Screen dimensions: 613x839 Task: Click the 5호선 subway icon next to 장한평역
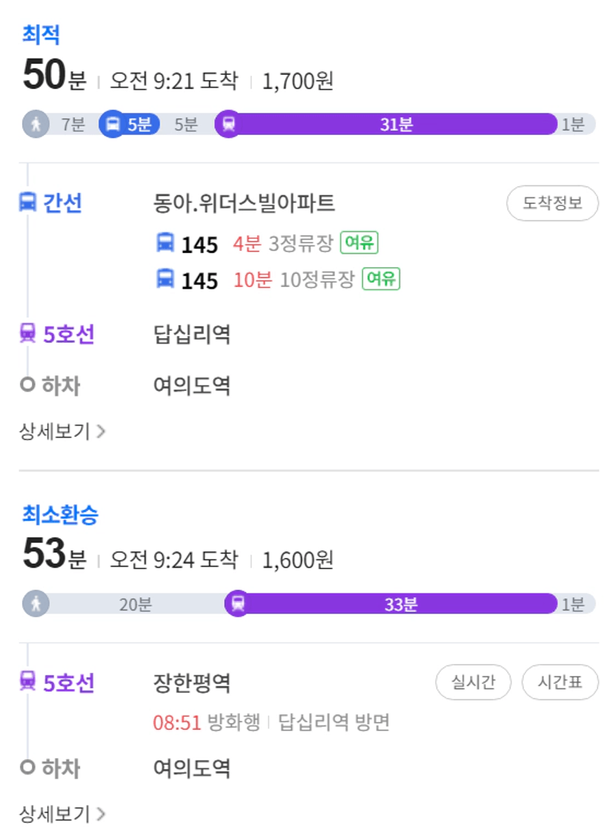27,682
